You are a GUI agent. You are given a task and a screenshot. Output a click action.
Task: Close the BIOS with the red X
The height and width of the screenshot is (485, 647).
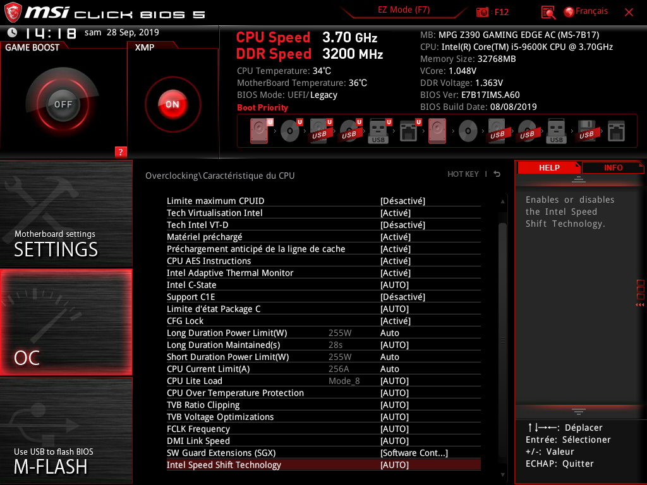(x=629, y=12)
